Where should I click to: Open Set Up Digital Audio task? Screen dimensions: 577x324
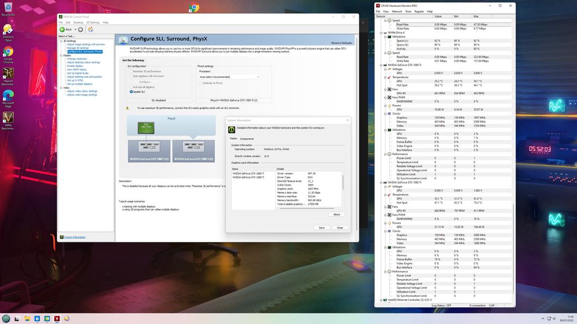pos(77,73)
